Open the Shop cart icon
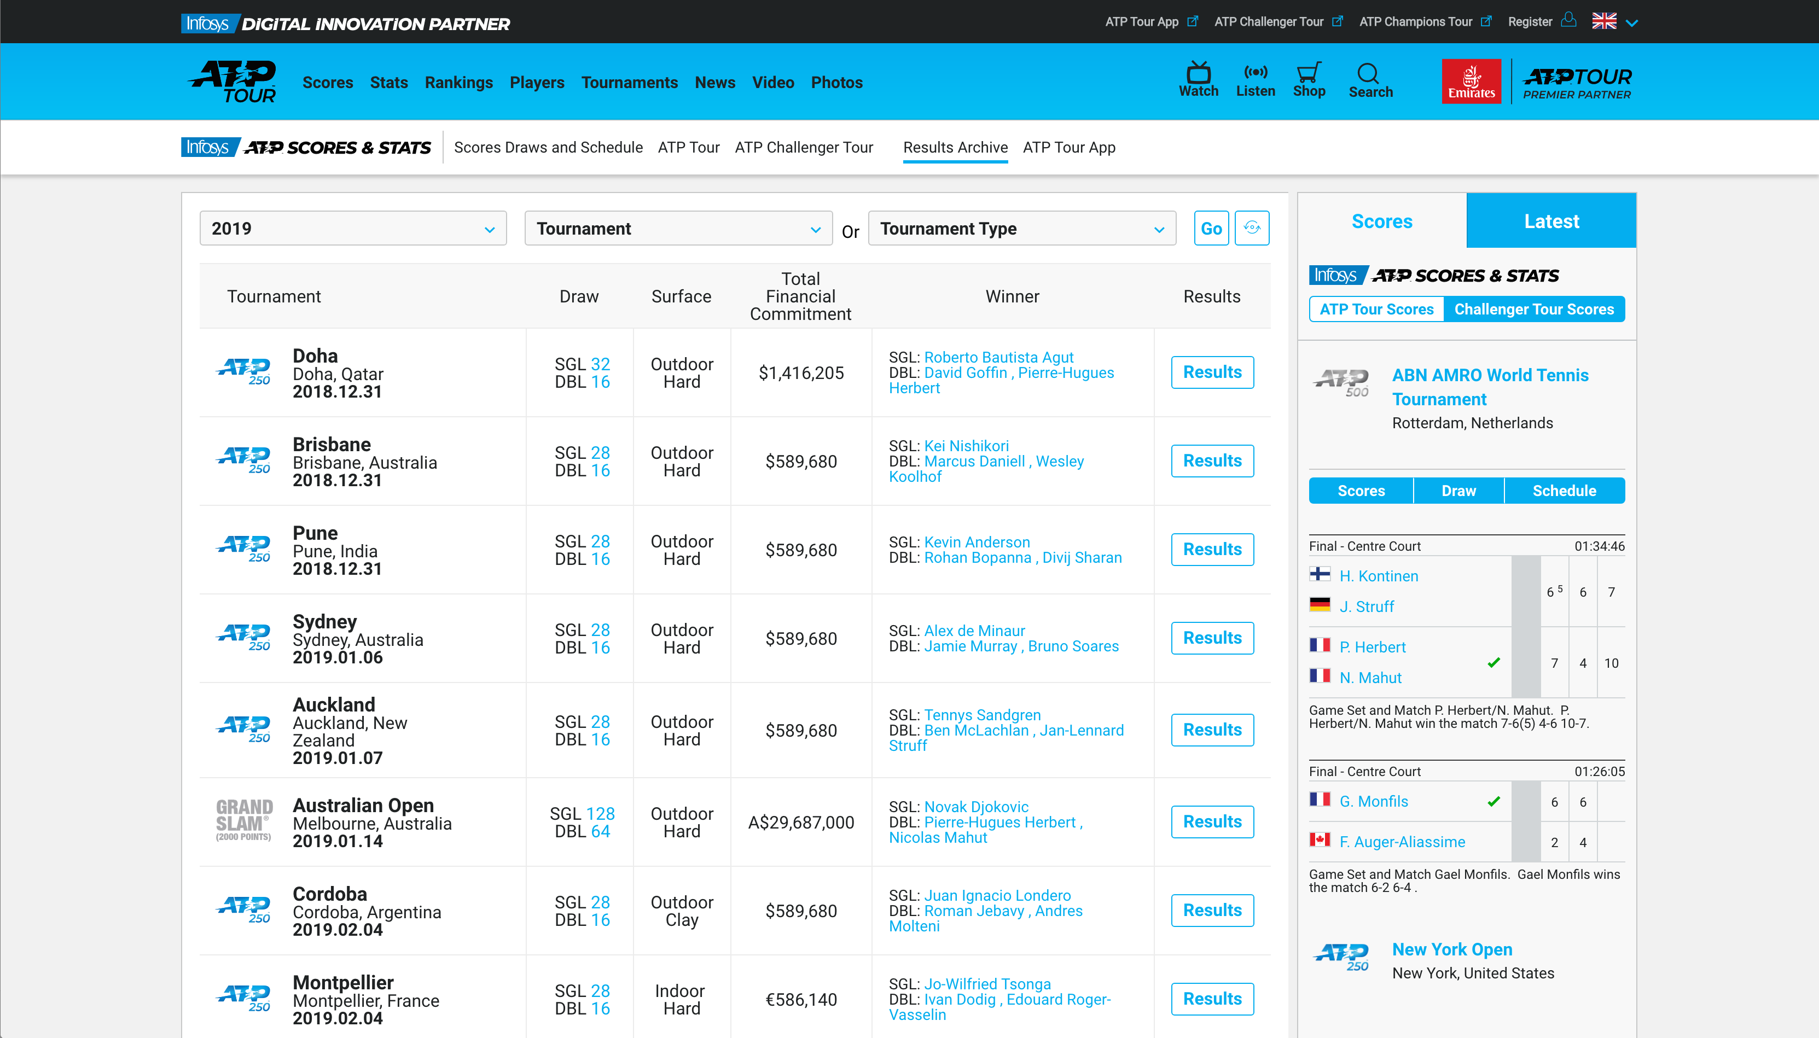This screenshot has height=1038, width=1819. point(1309,73)
